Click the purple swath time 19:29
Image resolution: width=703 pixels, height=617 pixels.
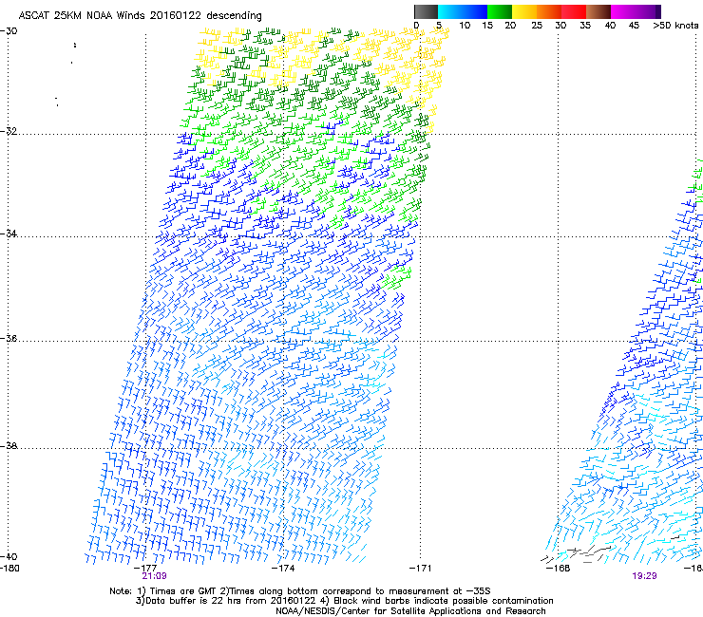[x=645, y=576]
